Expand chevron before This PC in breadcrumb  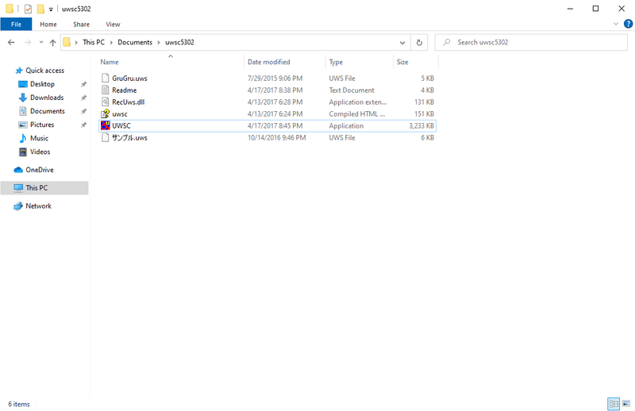76,42
